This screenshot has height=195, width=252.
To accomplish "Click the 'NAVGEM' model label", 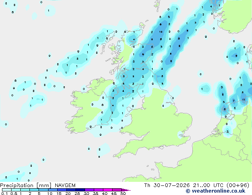I will (65, 185).
